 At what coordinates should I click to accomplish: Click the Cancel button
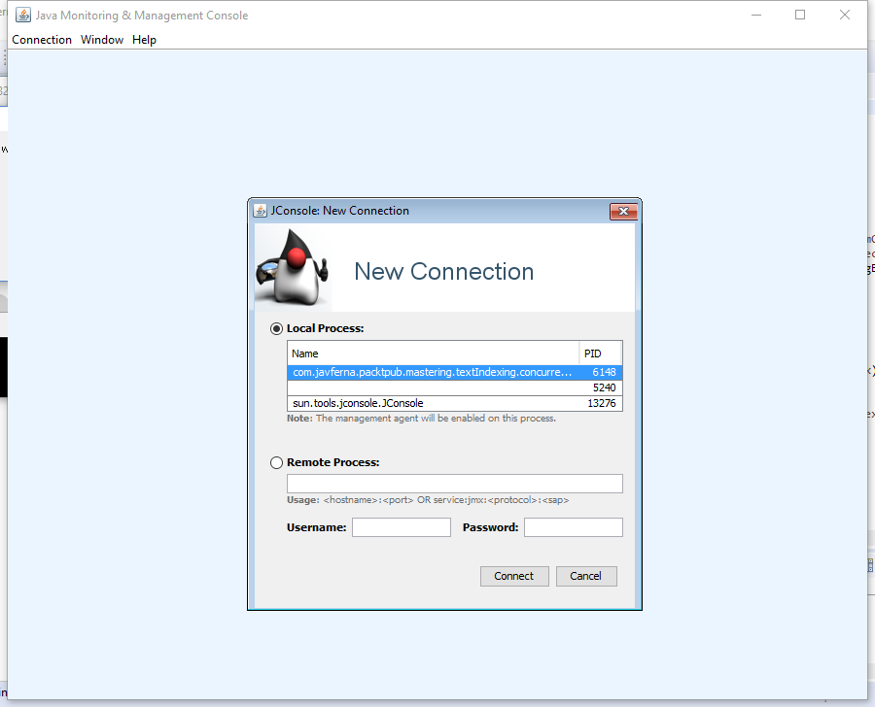tap(586, 576)
